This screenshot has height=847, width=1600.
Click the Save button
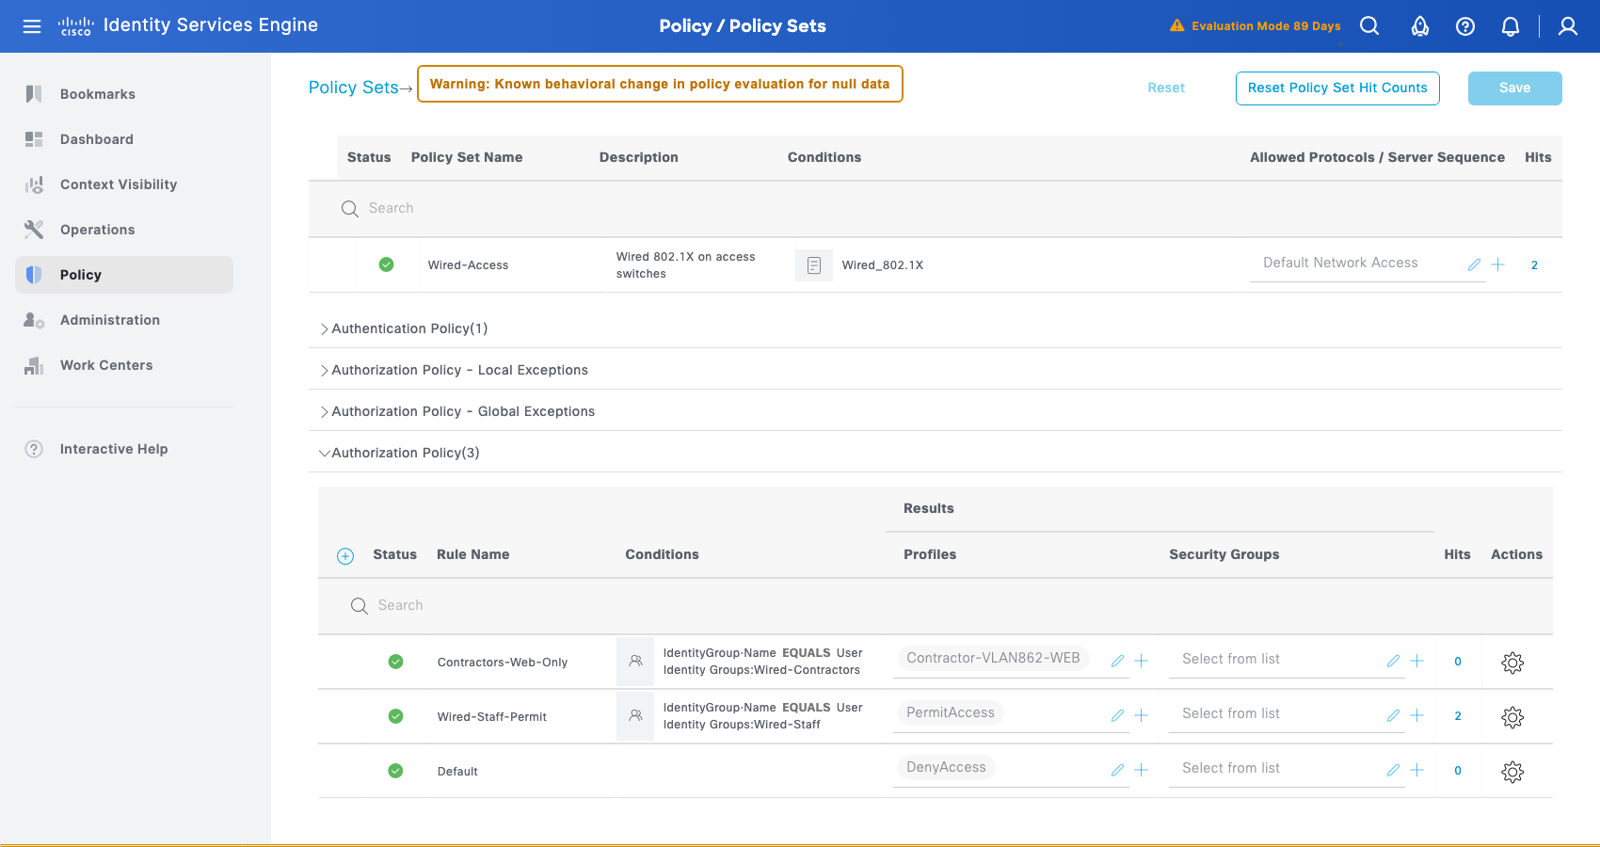(x=1515, y=88)
